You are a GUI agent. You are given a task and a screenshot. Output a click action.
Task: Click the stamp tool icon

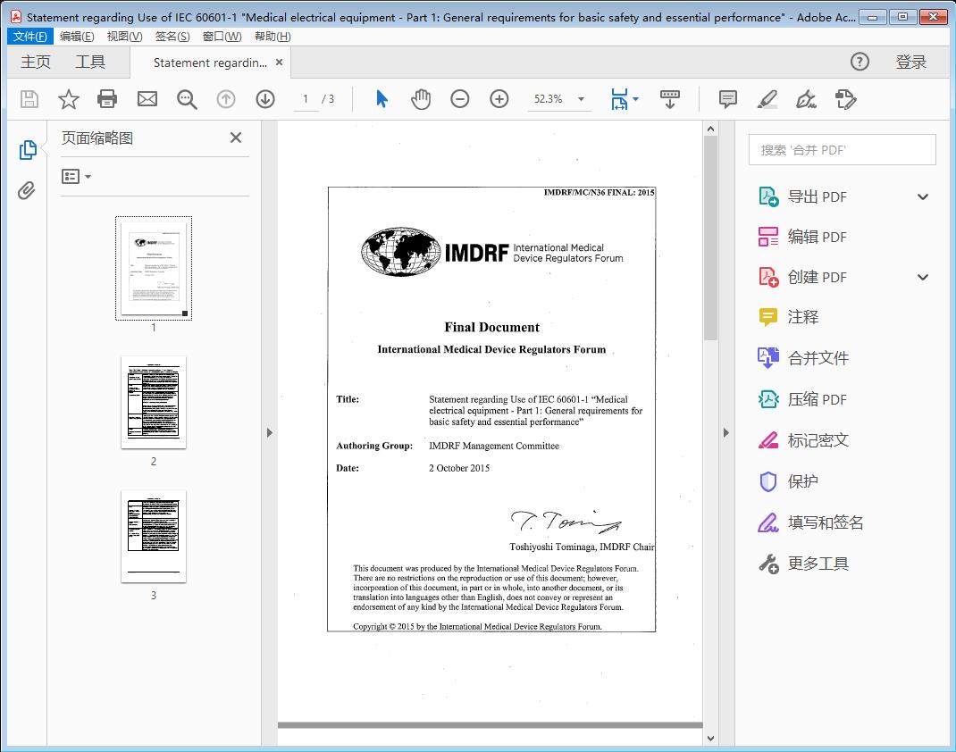click(845, 99)
